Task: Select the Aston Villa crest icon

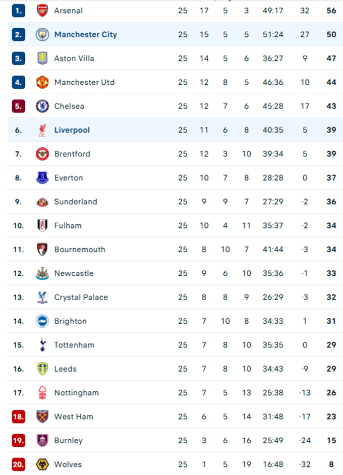Action: click(x=42, y=58)
